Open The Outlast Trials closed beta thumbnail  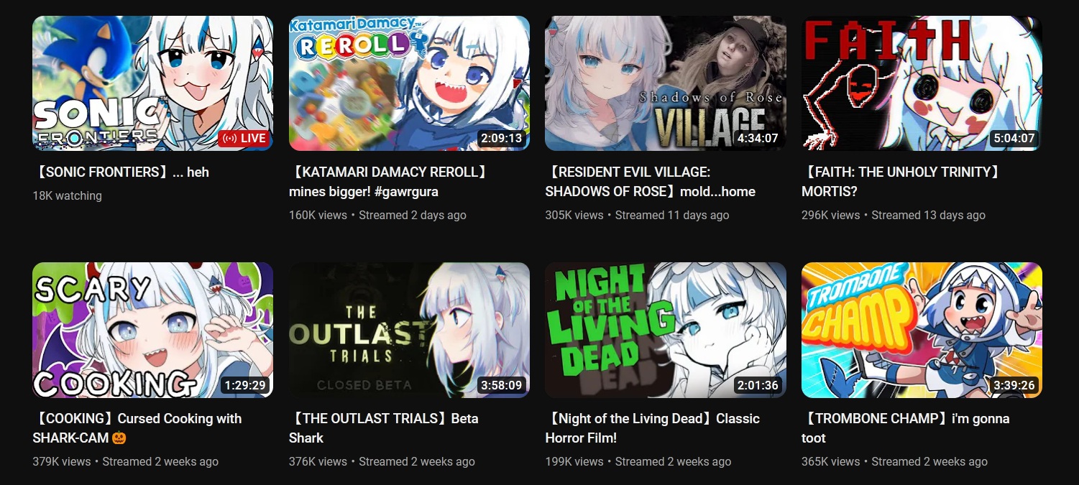pos(409,330)
